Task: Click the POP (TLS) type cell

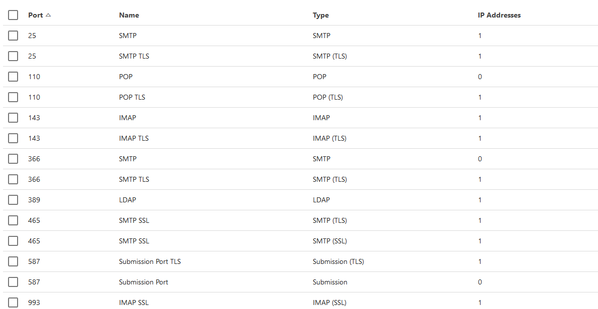Action: (x=328, y=97)
